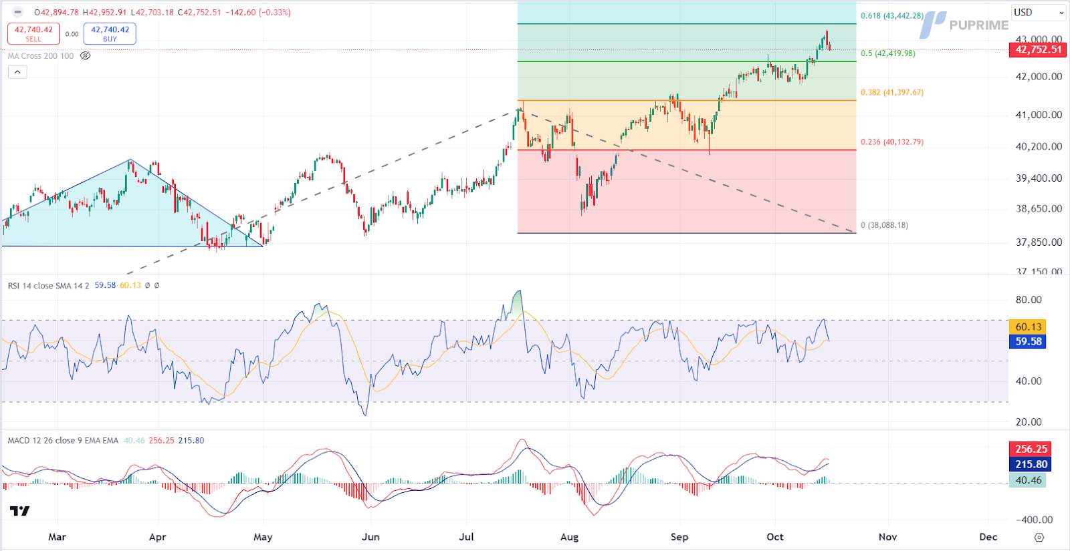Click the open price O42,894.78
The width and height of the screenshot is (1070, 551).
coord(56,12)
